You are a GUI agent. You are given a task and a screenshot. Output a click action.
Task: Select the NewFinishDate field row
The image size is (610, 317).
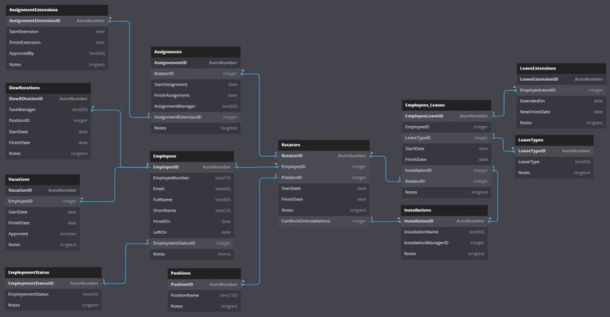[x=562, y=112]
